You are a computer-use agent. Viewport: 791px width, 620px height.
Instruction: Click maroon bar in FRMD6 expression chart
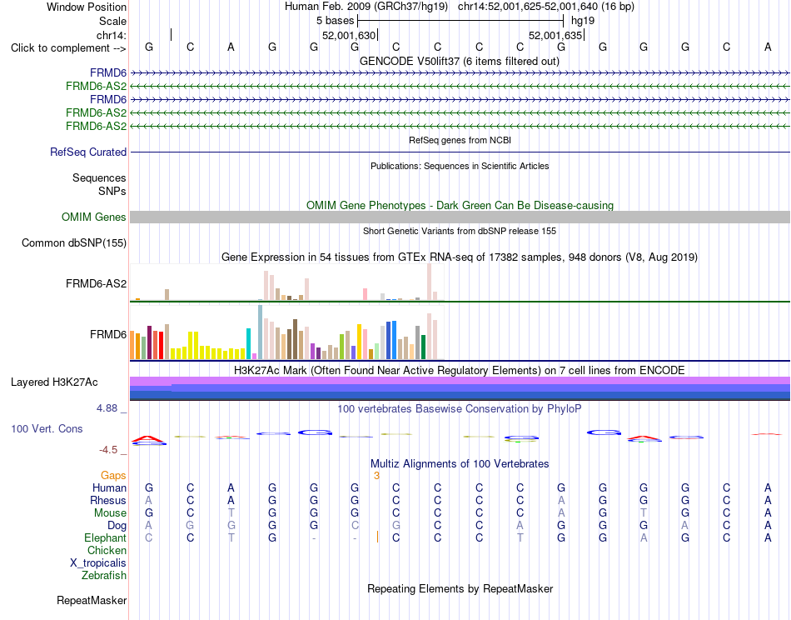tap(149, 342)
